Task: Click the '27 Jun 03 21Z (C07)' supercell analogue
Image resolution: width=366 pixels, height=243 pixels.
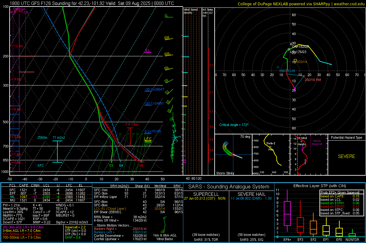Action: point(199,198)
